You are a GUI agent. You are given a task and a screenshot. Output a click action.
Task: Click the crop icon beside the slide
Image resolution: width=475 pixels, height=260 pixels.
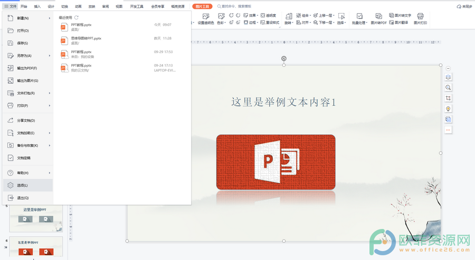point(448,98)
